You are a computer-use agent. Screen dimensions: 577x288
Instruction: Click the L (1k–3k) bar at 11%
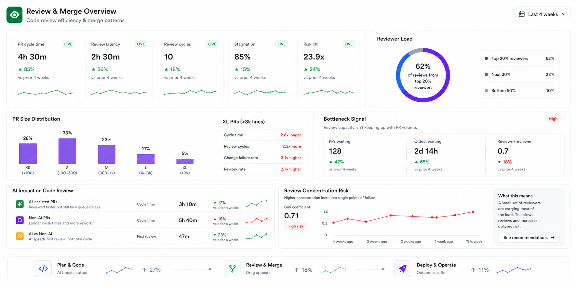[146, 159]
